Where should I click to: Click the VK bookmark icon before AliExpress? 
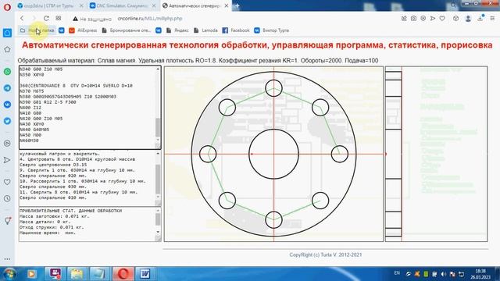[x=62, y=30]
